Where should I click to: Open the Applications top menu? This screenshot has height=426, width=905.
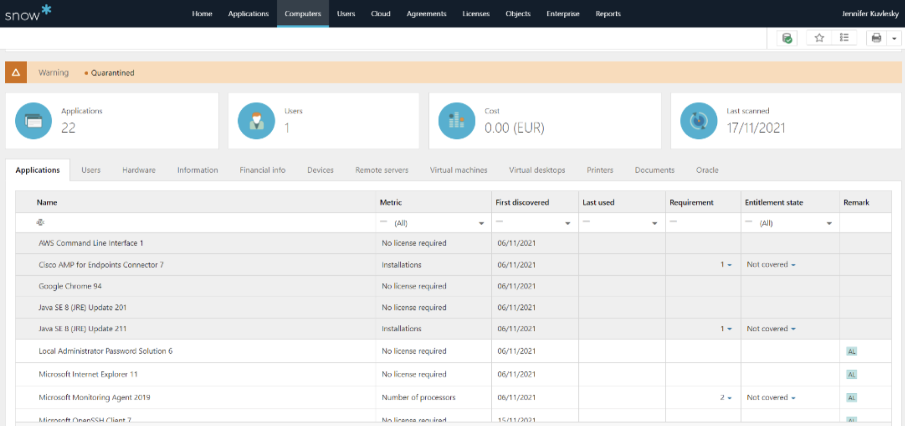point(248,14)
